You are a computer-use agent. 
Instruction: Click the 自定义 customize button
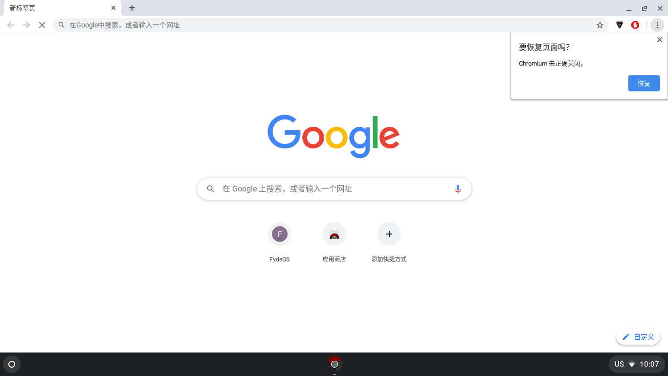(x=638, y=337)
